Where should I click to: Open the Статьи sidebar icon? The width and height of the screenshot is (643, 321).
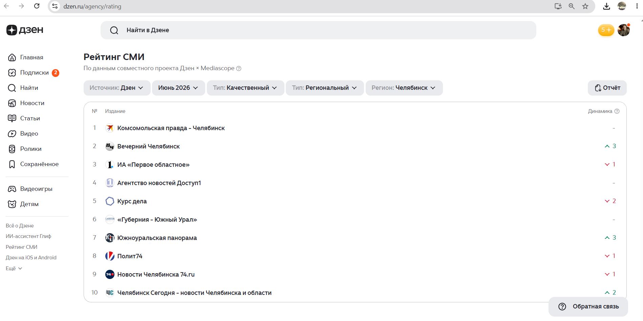click(12, 118)
